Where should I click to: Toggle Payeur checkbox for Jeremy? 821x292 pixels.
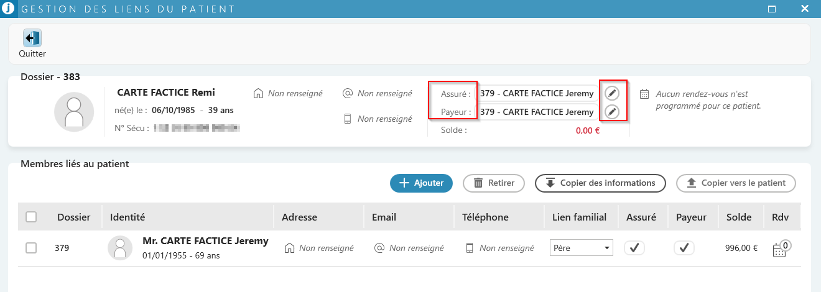point(684,248)
